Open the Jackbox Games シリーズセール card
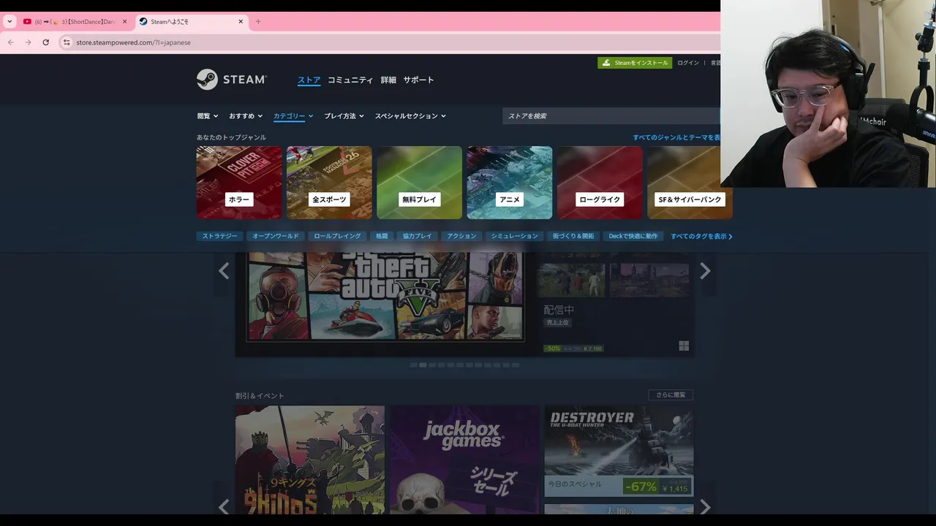Screen dimensions: 936x526 [464, 460]
